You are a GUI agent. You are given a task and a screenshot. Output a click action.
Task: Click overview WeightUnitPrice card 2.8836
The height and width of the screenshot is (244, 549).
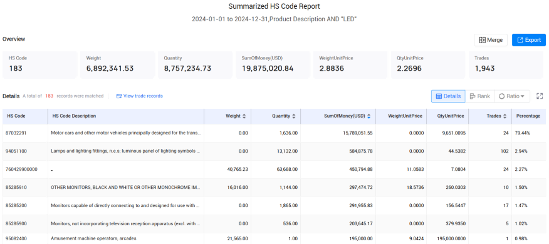350,64
